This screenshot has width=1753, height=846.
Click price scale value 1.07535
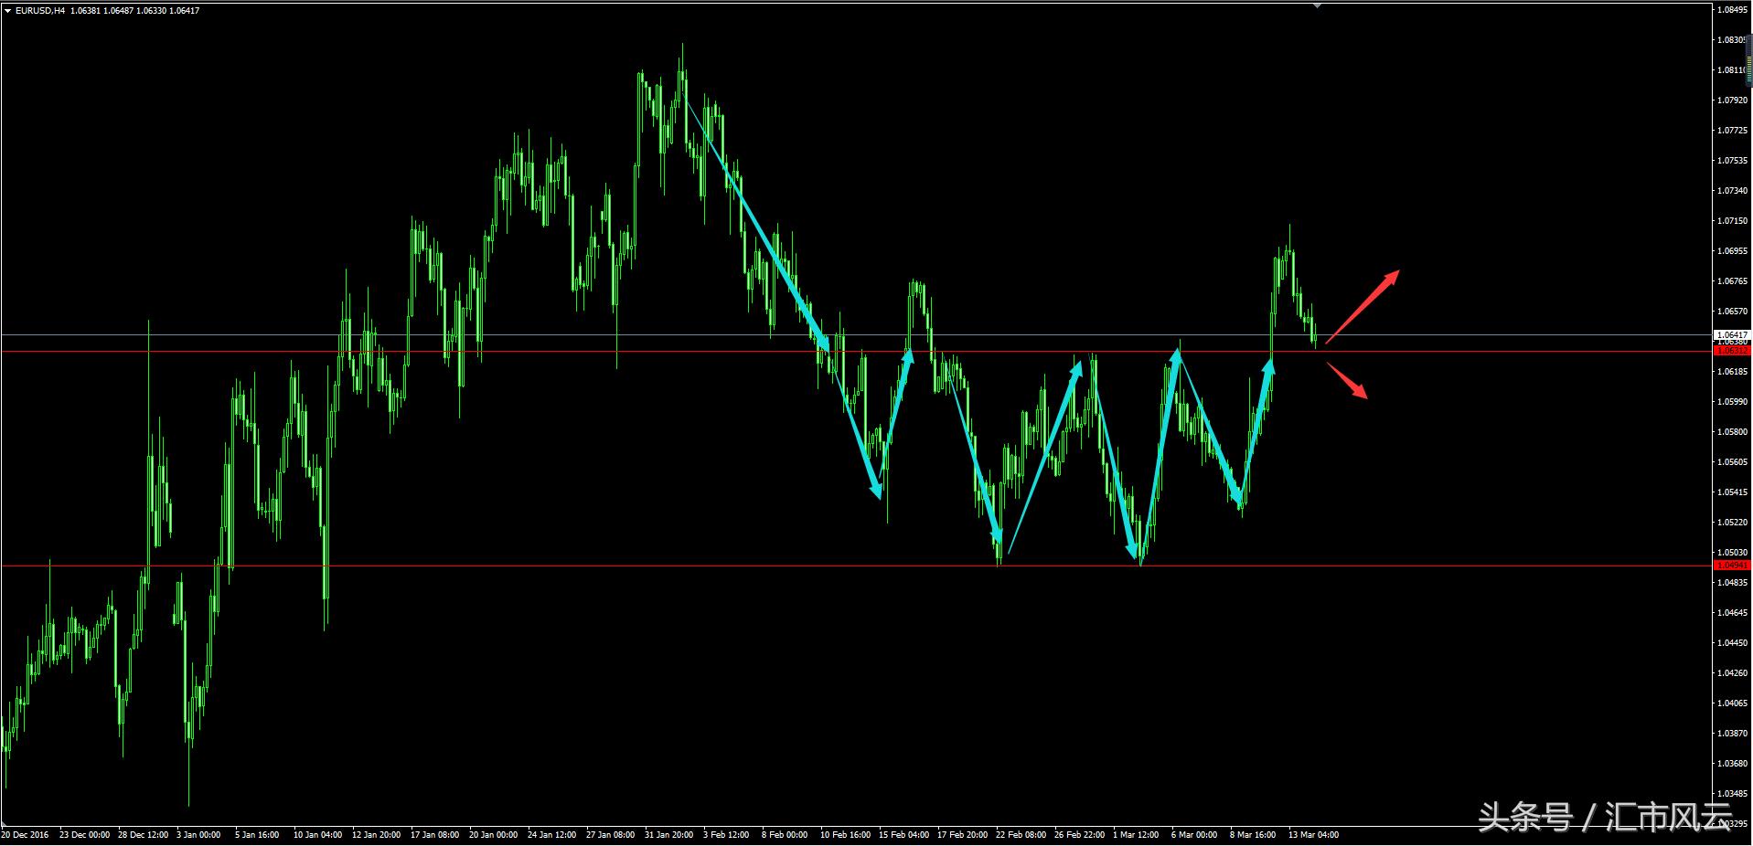tap(1732, 161)
